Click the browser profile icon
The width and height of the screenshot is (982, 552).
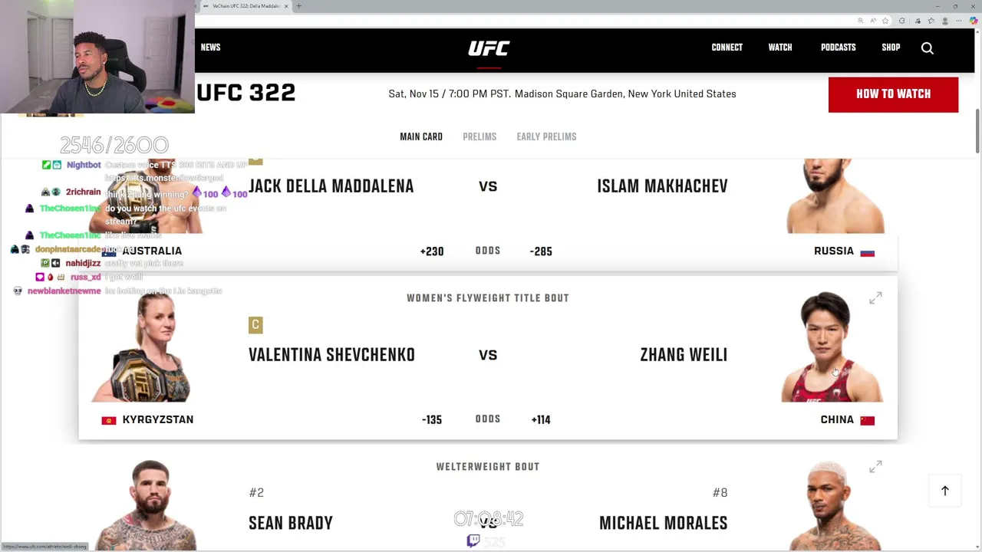(945, 21)
